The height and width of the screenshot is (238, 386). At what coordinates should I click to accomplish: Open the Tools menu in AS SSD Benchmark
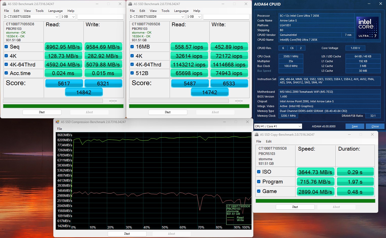pos(39,11)
